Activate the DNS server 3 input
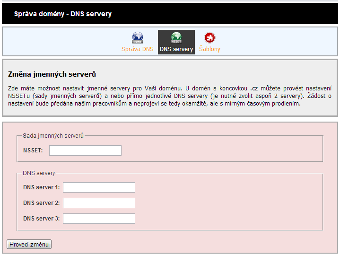The image size is (340, 256). 99,219
